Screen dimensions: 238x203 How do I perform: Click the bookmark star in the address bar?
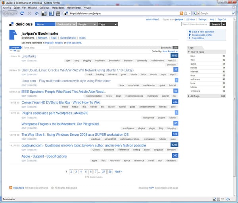[x=186, y=13]
